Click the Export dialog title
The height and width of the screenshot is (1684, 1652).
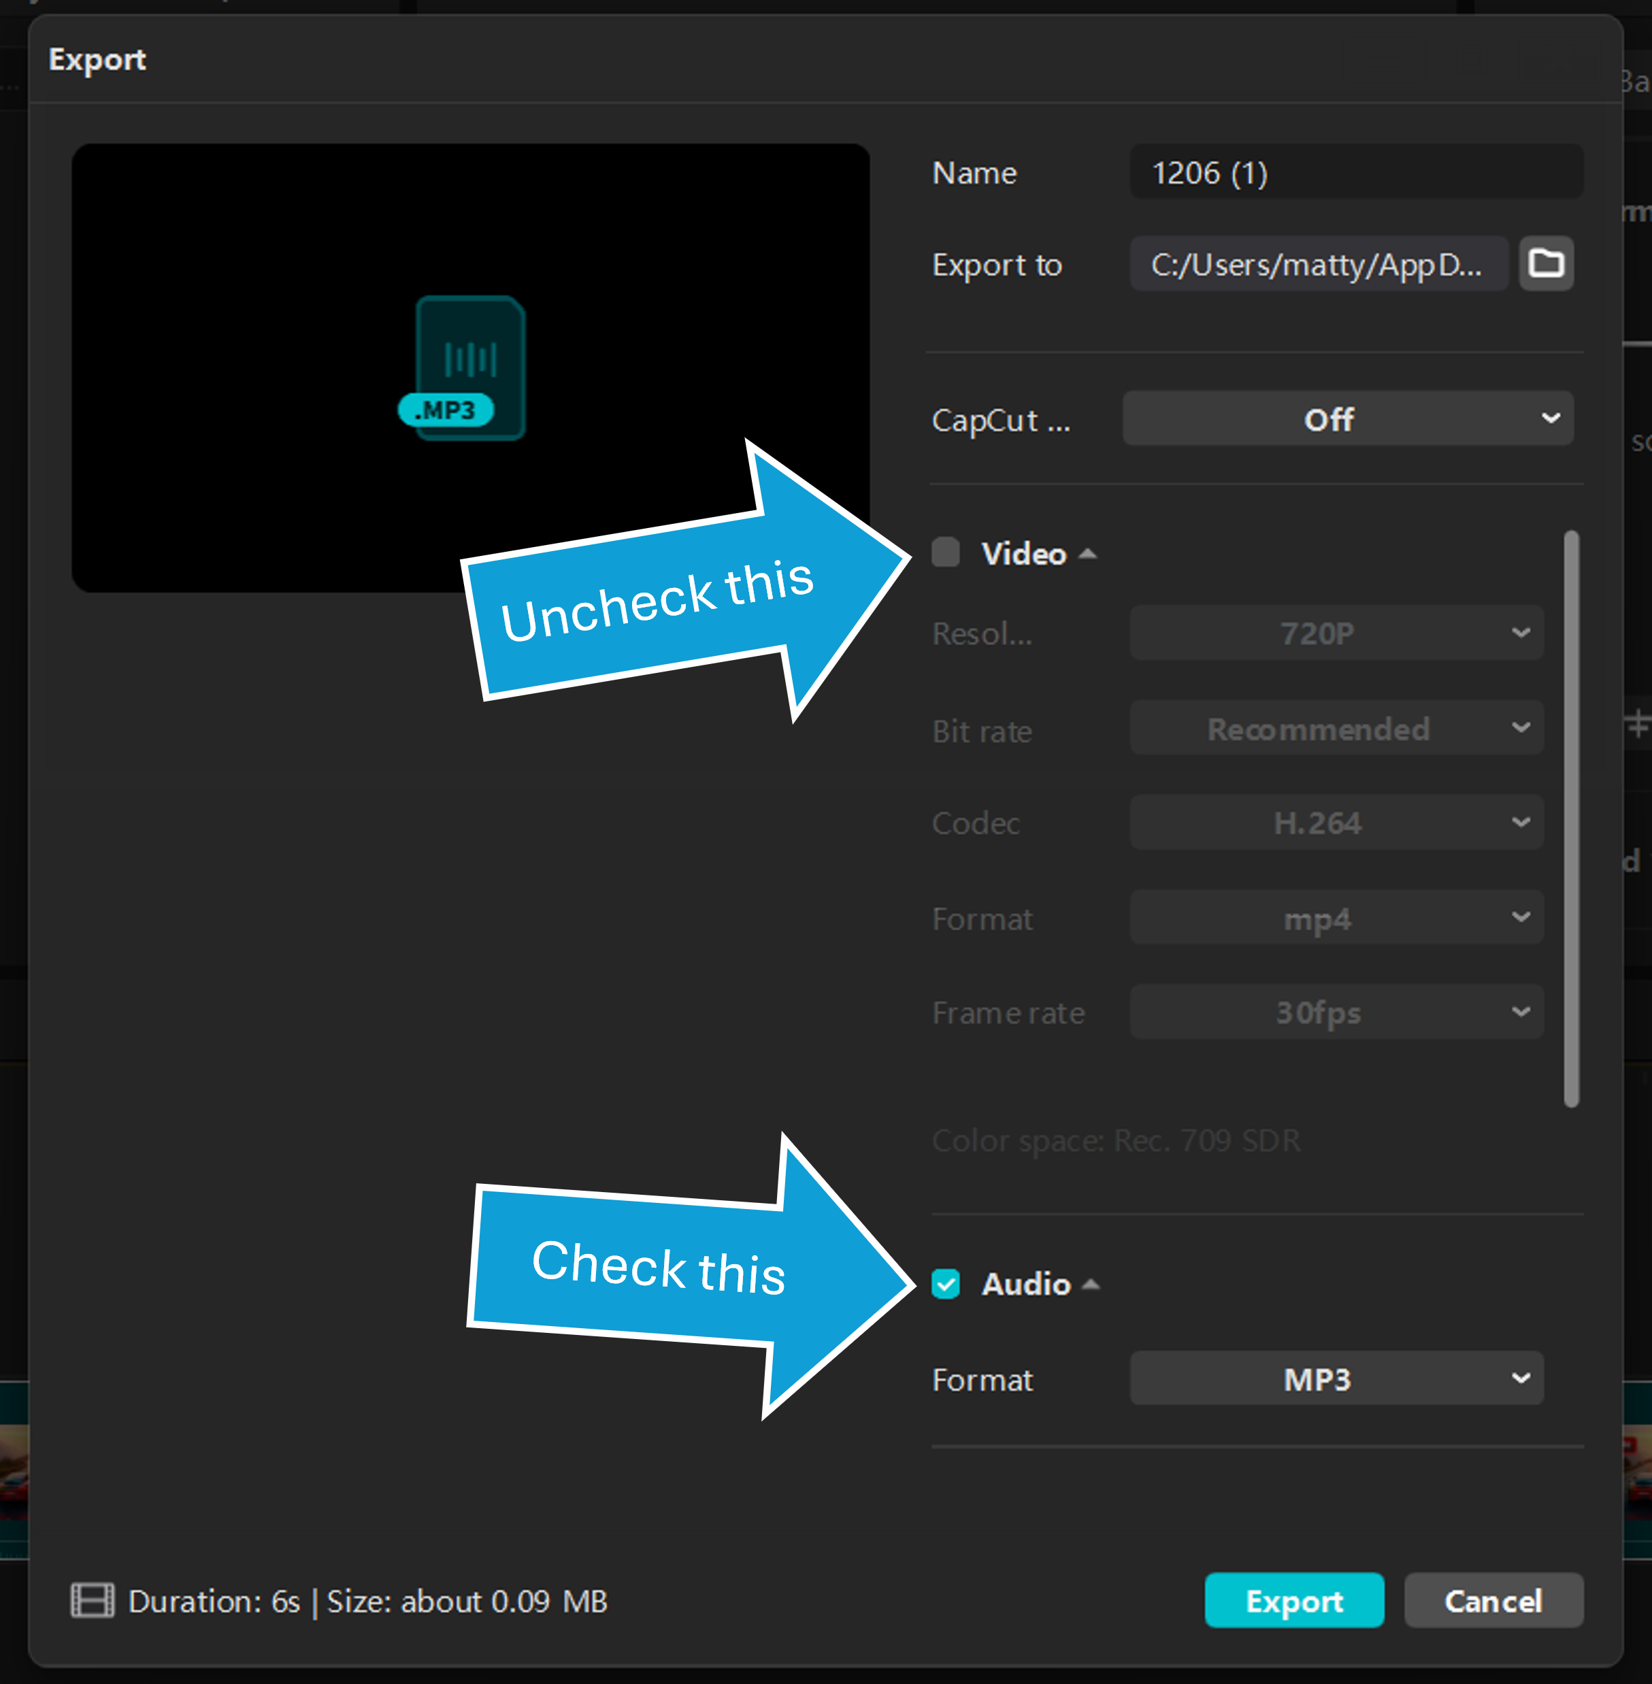coord(97,60)
